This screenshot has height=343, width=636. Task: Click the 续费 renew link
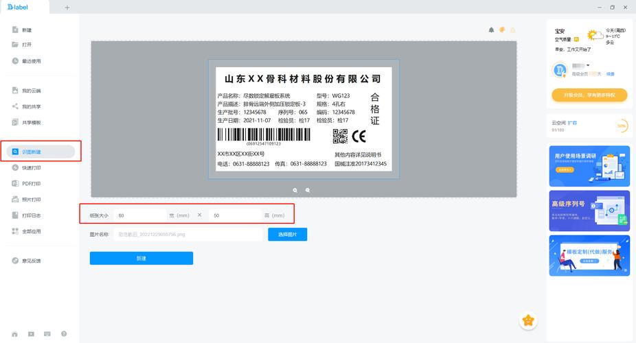click(x=610, y=74)
